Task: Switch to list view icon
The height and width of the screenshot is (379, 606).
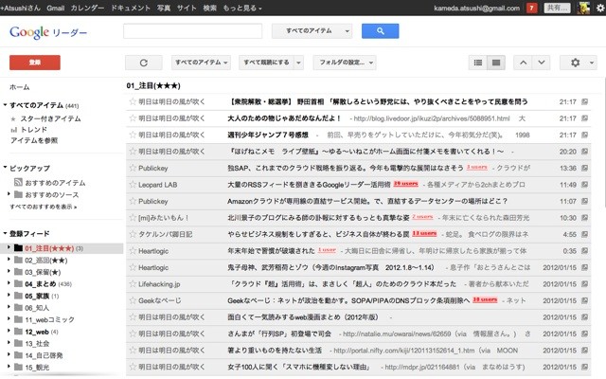Action: [477, 63]
